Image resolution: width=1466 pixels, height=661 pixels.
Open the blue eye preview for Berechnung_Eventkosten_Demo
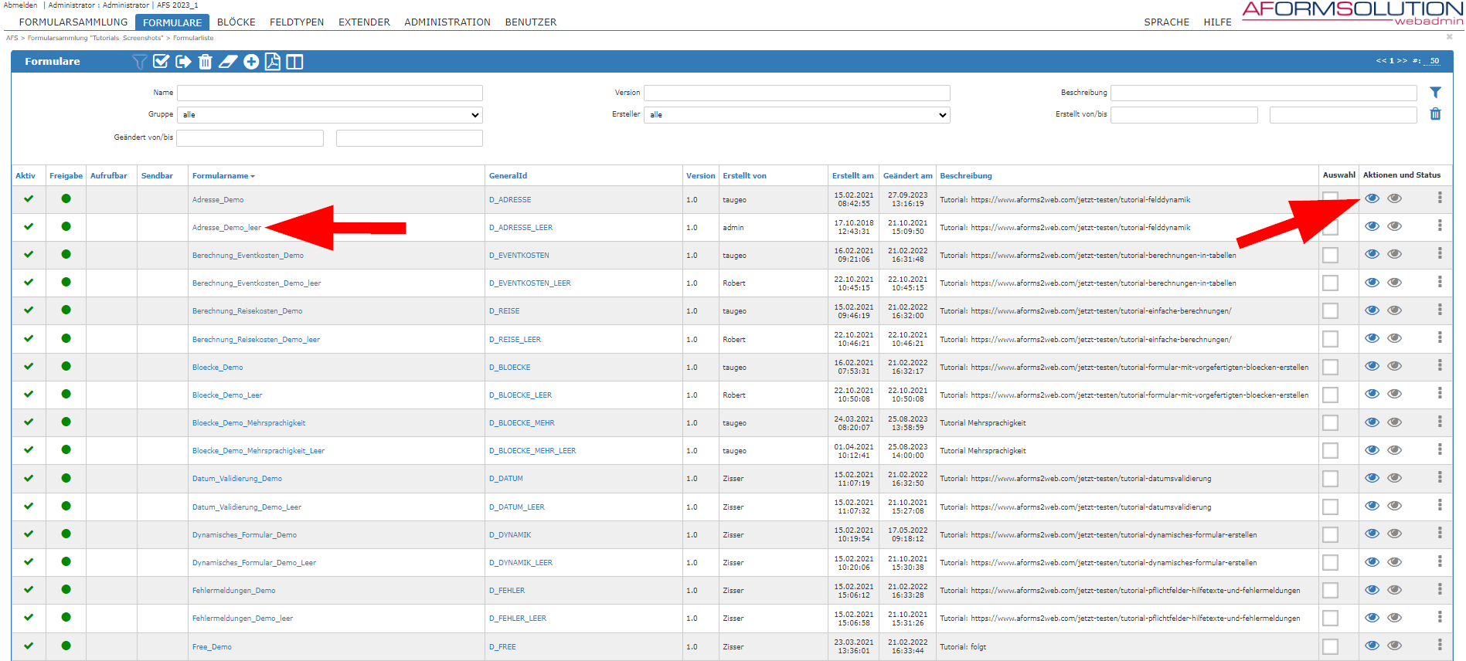pos(1372,254)
